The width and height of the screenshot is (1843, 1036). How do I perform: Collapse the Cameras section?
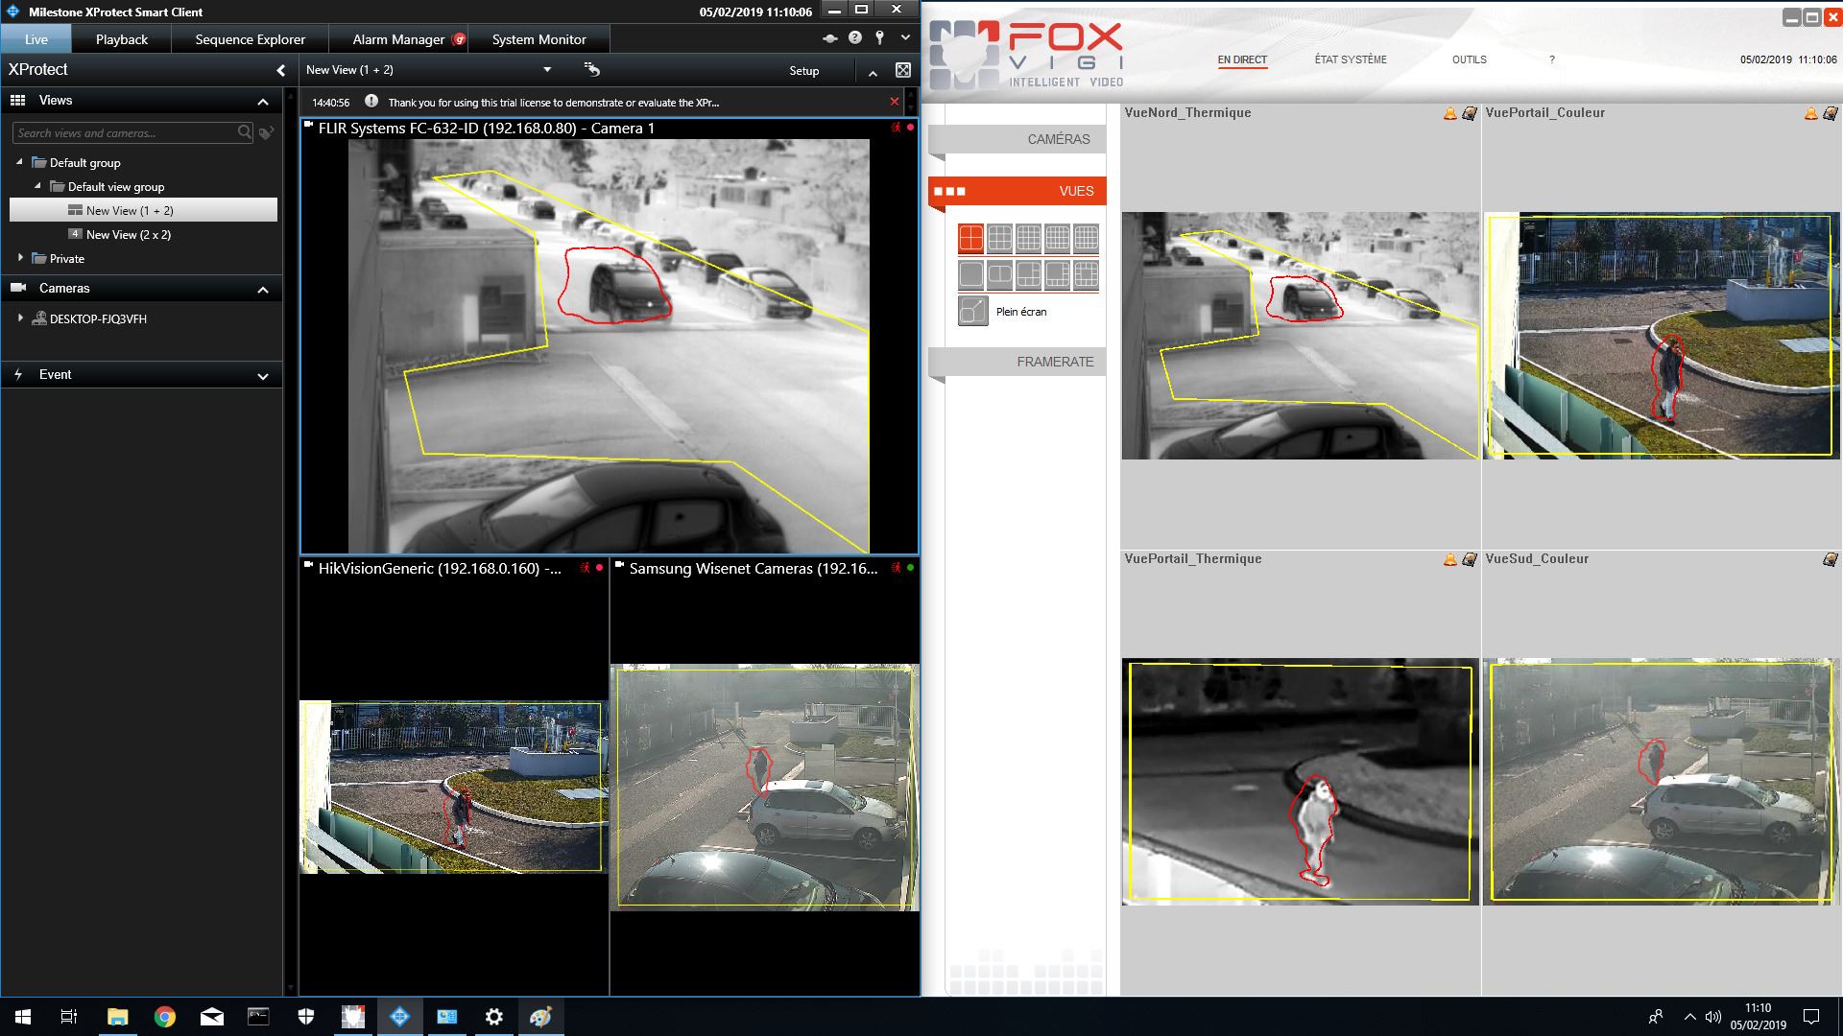coord(263,289)
